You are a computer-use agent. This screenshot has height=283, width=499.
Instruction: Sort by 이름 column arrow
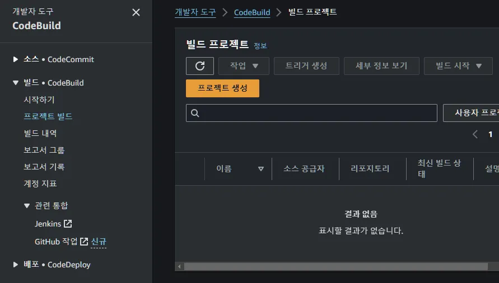[260, 169]
